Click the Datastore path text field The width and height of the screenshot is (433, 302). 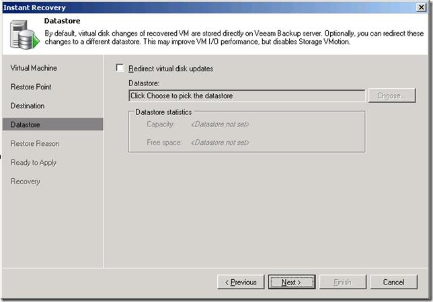click(246, 96)
